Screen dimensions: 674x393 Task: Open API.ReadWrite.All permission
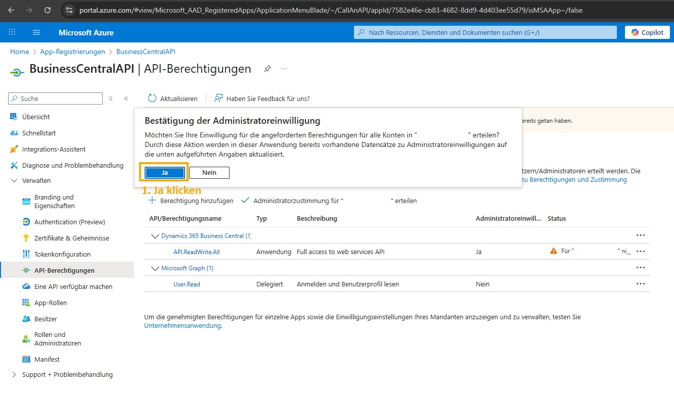click(x=197, y=252)
